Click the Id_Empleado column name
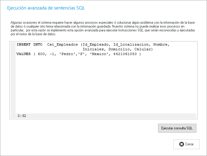The image size is (207, 156). 96,45
